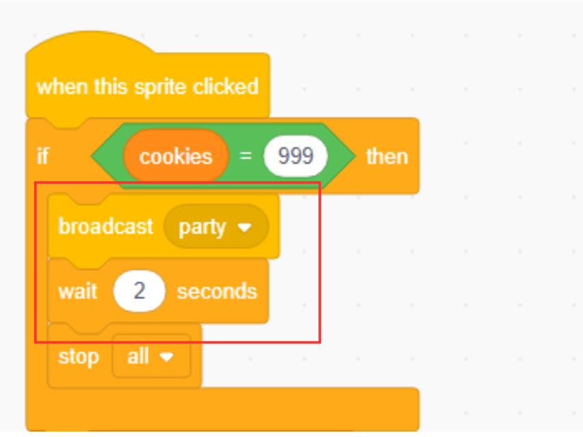
Task: Select the orange "cookies" variable reporter
Action: pyautogui.click(x=176, y=157)
